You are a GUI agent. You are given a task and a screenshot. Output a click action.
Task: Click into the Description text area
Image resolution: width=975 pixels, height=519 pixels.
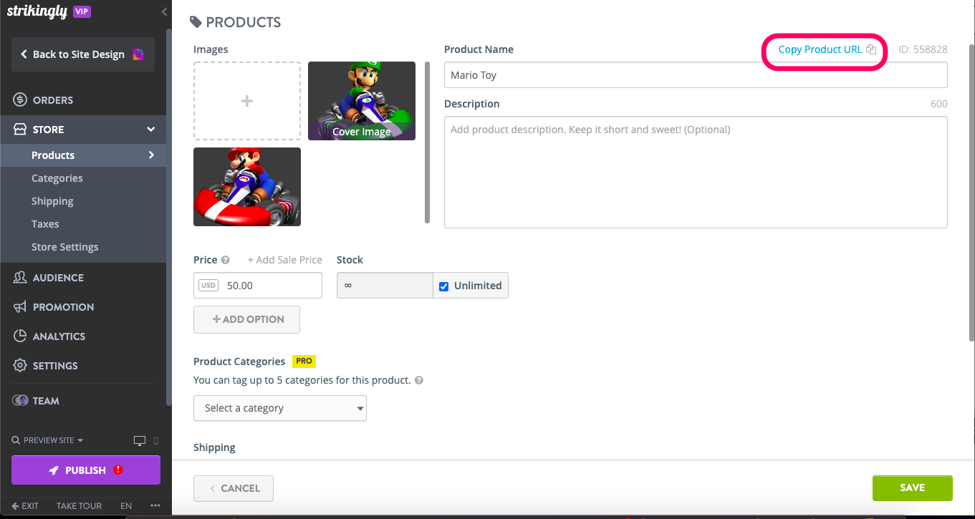pos(696,173)
